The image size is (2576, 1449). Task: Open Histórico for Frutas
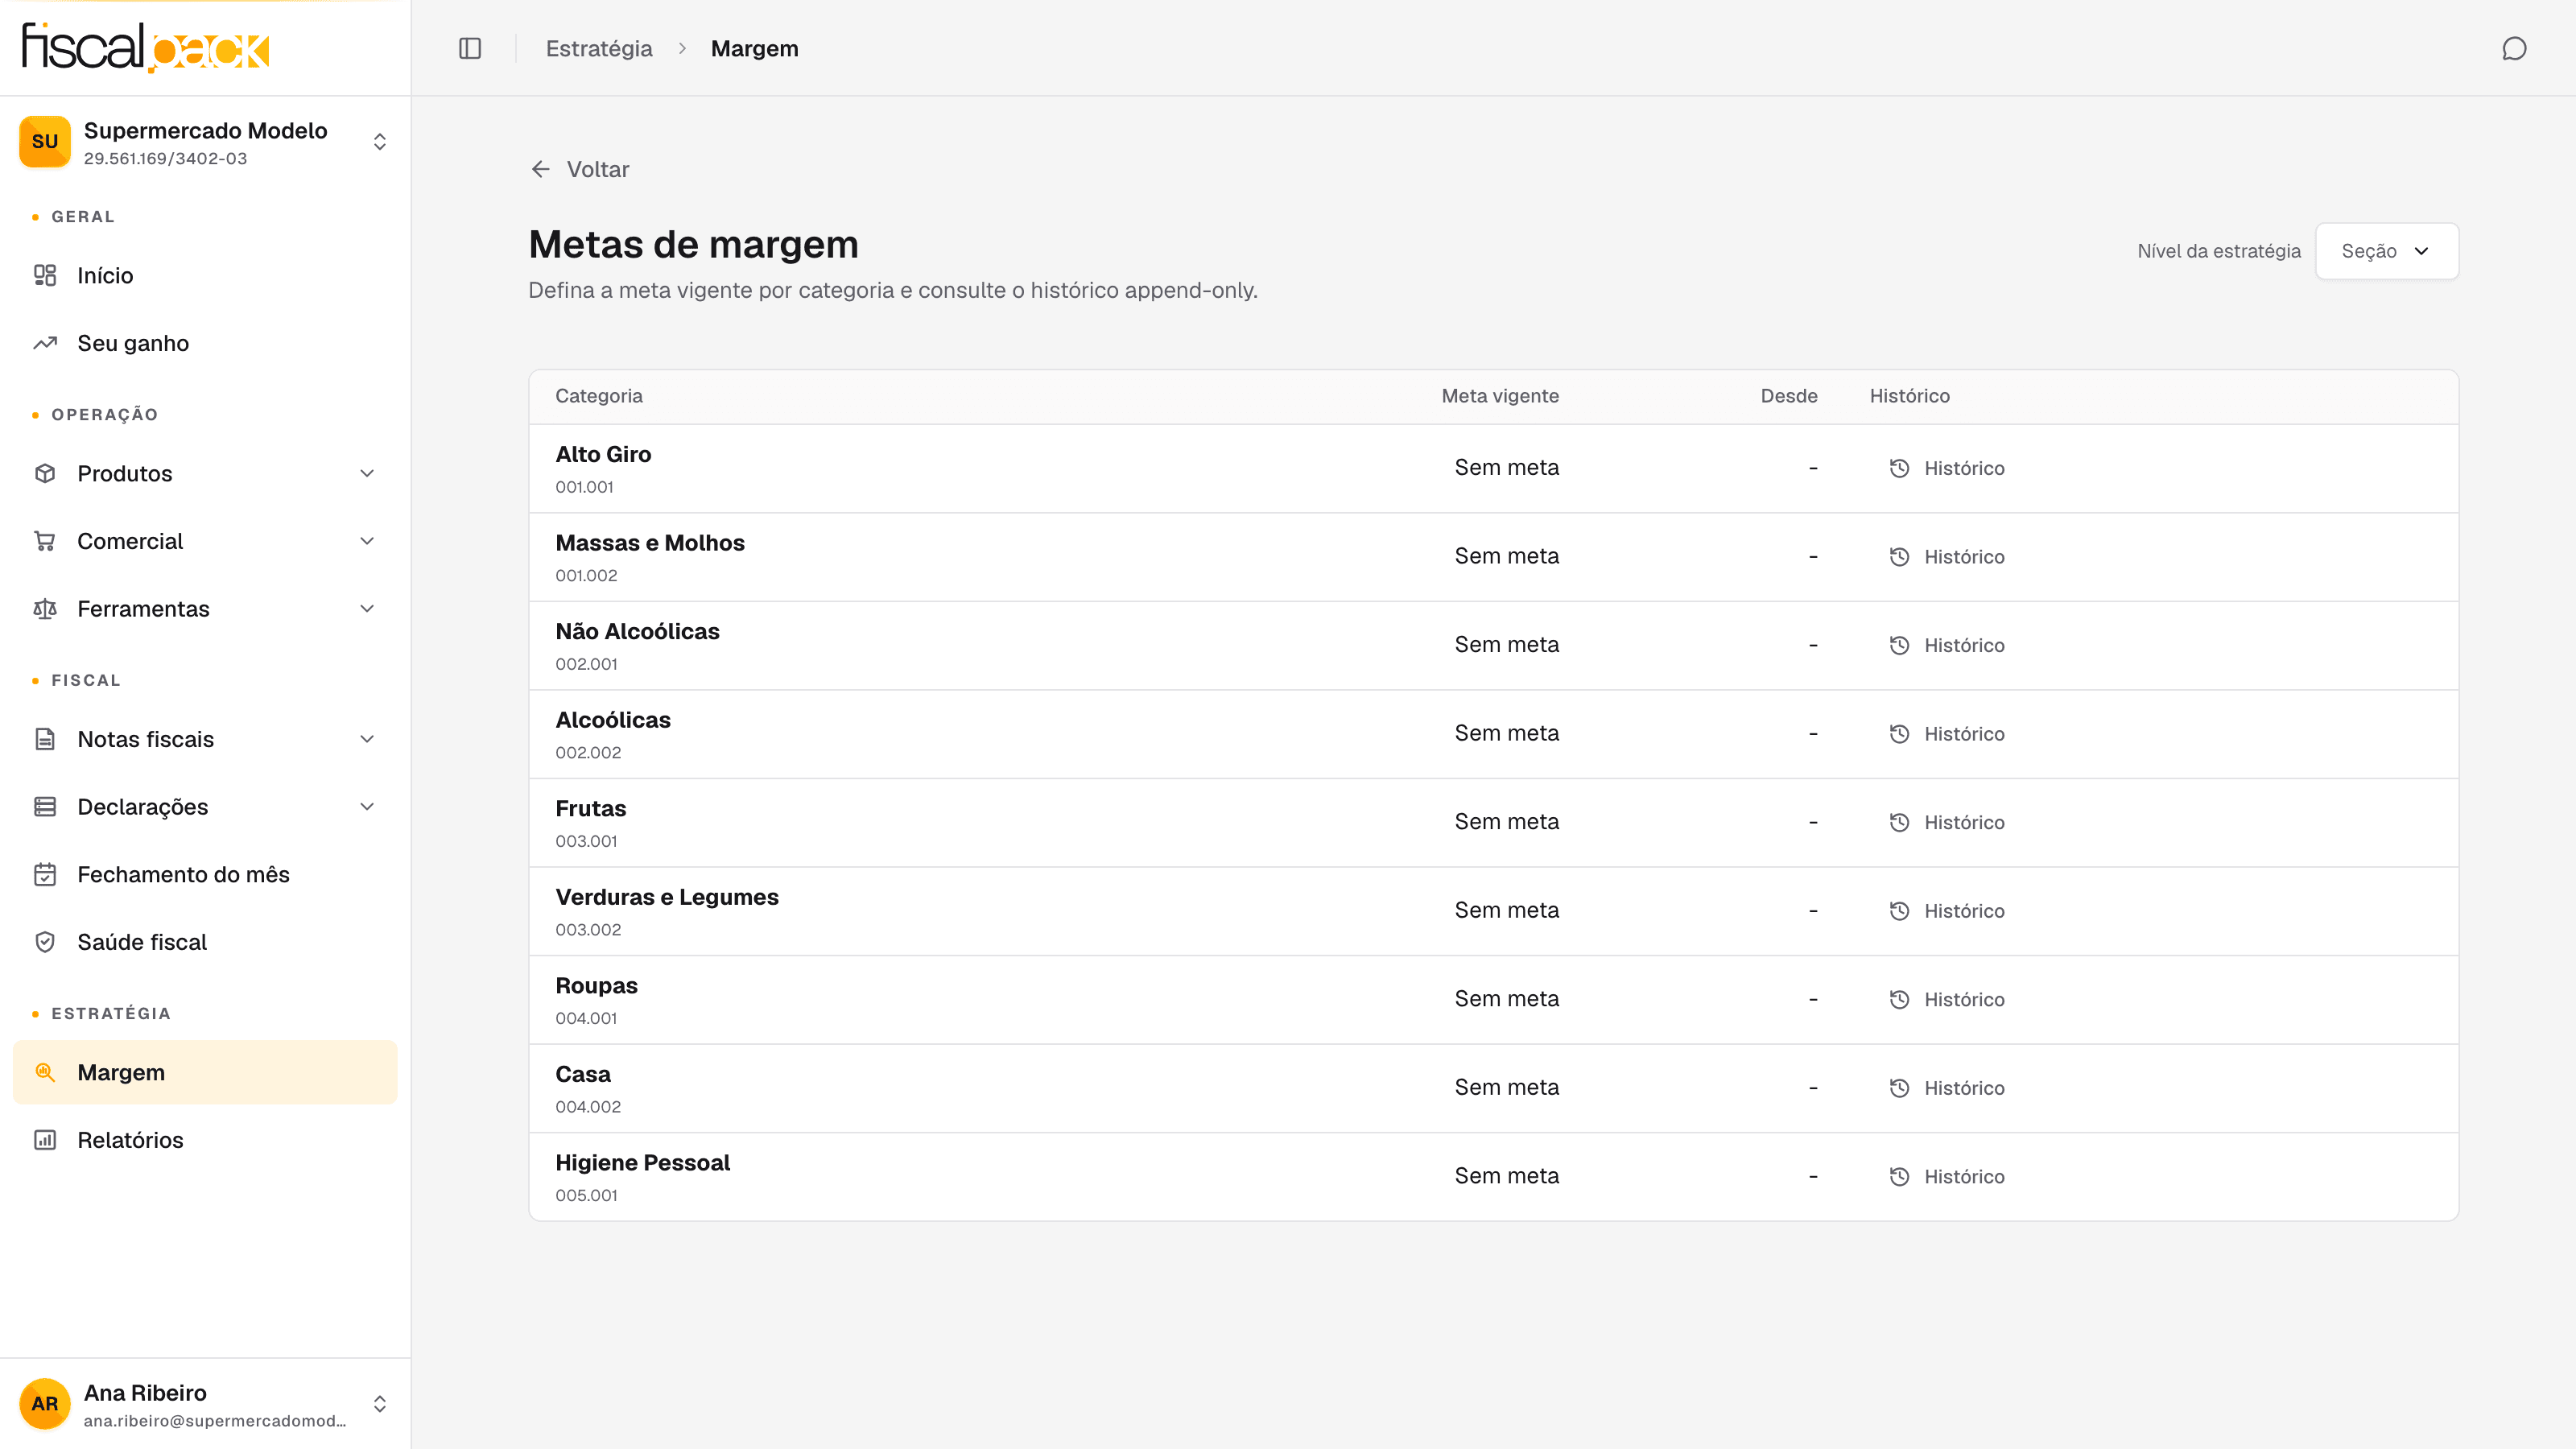(1947, 822)
